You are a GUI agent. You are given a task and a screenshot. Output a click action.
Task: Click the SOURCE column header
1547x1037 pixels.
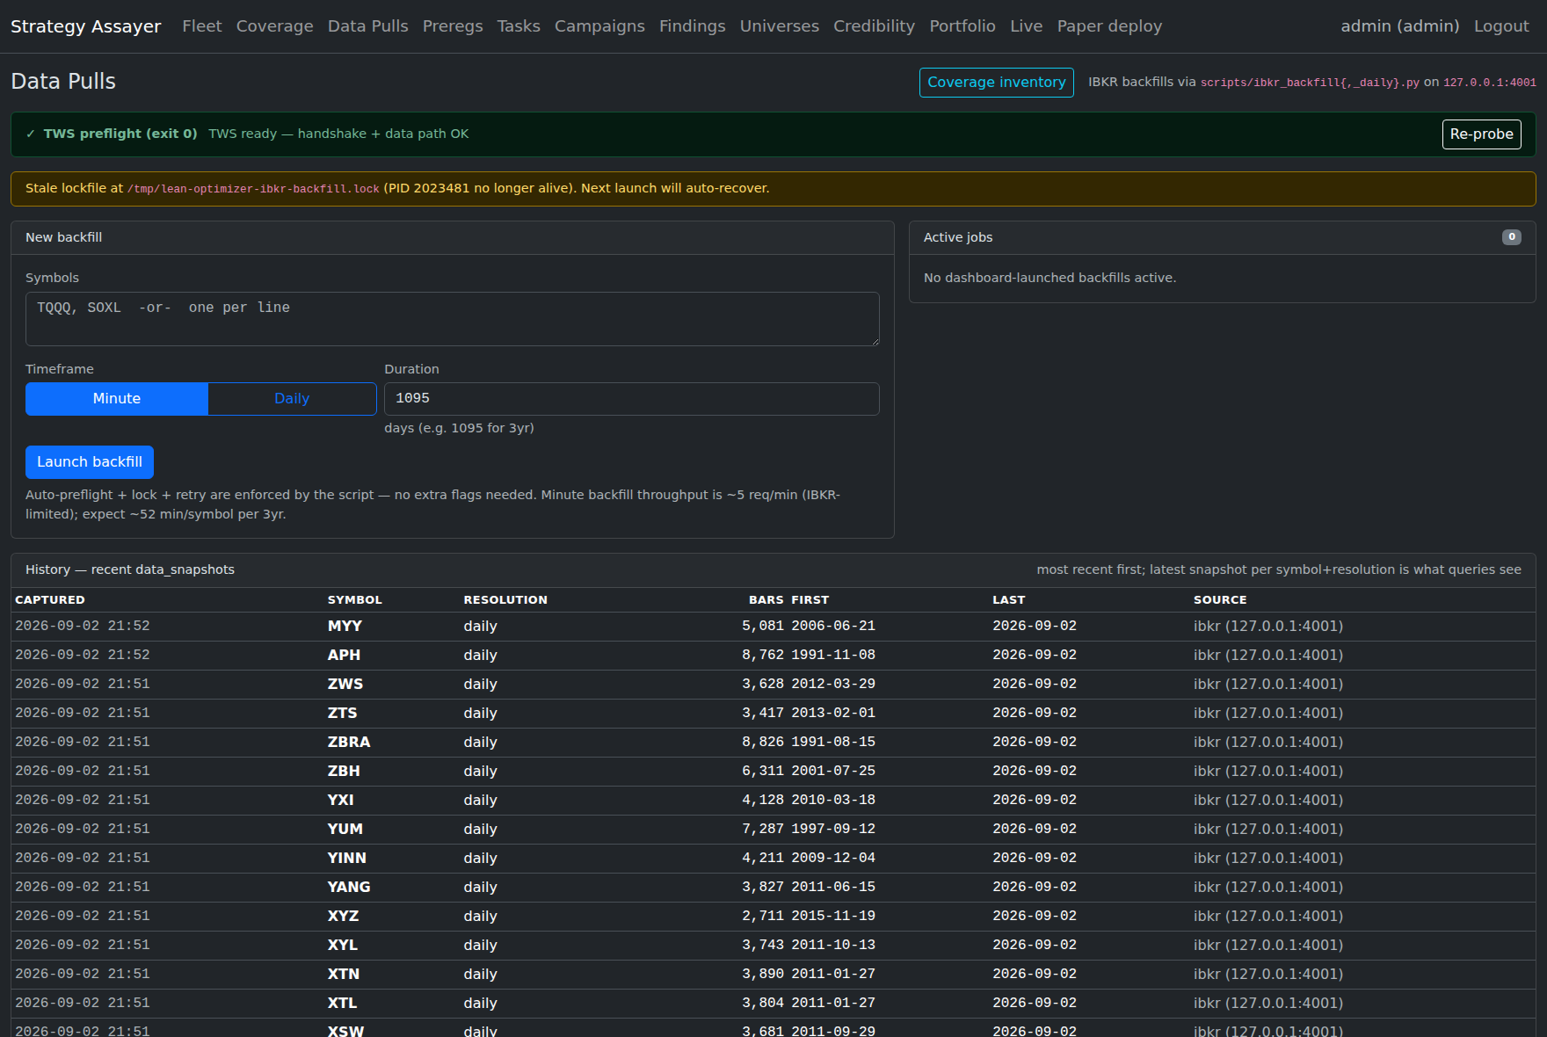click(1220, 600)
